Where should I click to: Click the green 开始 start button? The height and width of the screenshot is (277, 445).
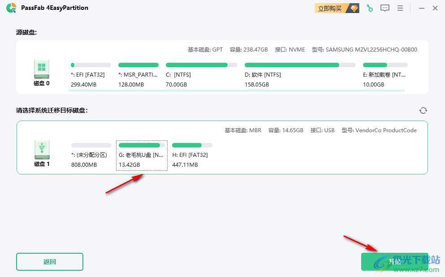click(x=394, y=262)
